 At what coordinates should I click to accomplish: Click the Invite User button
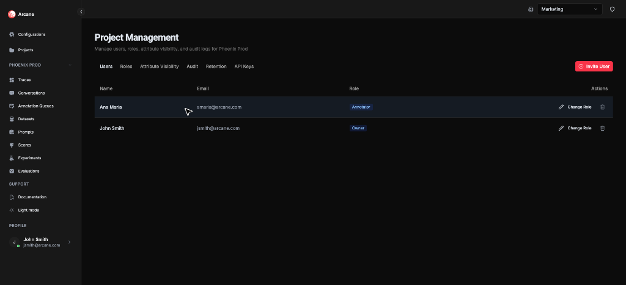coord(594,67)
